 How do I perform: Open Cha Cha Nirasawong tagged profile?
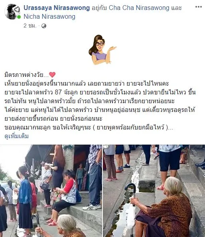(x=139, y=8)
